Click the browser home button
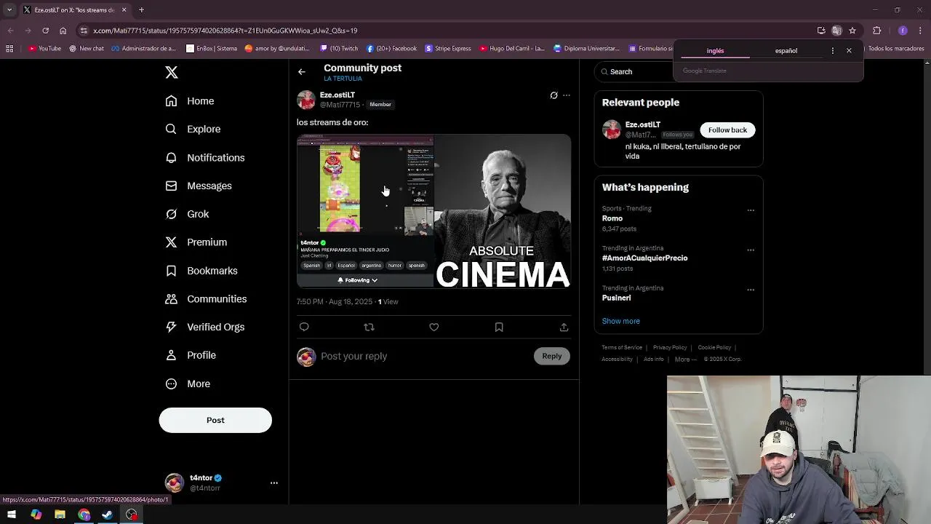This screenshot has width=931, height=524. click(63, 31)
